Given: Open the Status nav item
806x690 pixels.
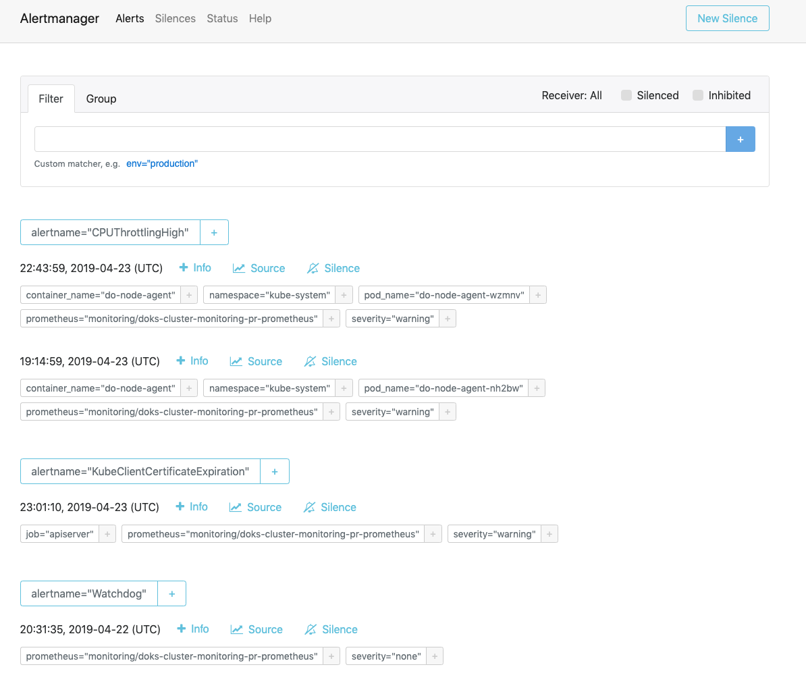Looking at the screenshot, I should 222,18.
